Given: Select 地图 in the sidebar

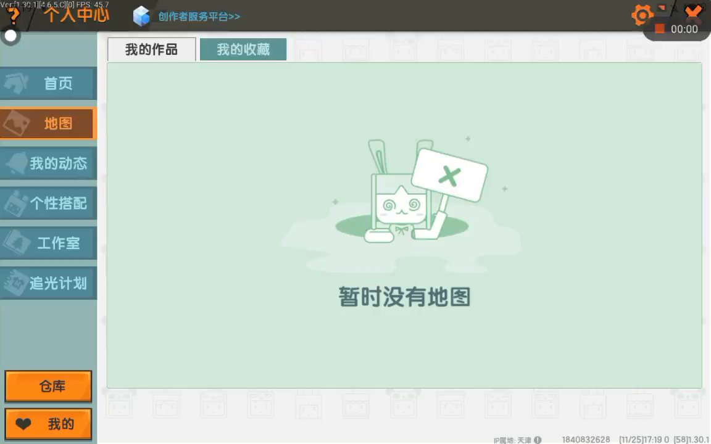Looking at the screenshot, I should tap(48, 123).
